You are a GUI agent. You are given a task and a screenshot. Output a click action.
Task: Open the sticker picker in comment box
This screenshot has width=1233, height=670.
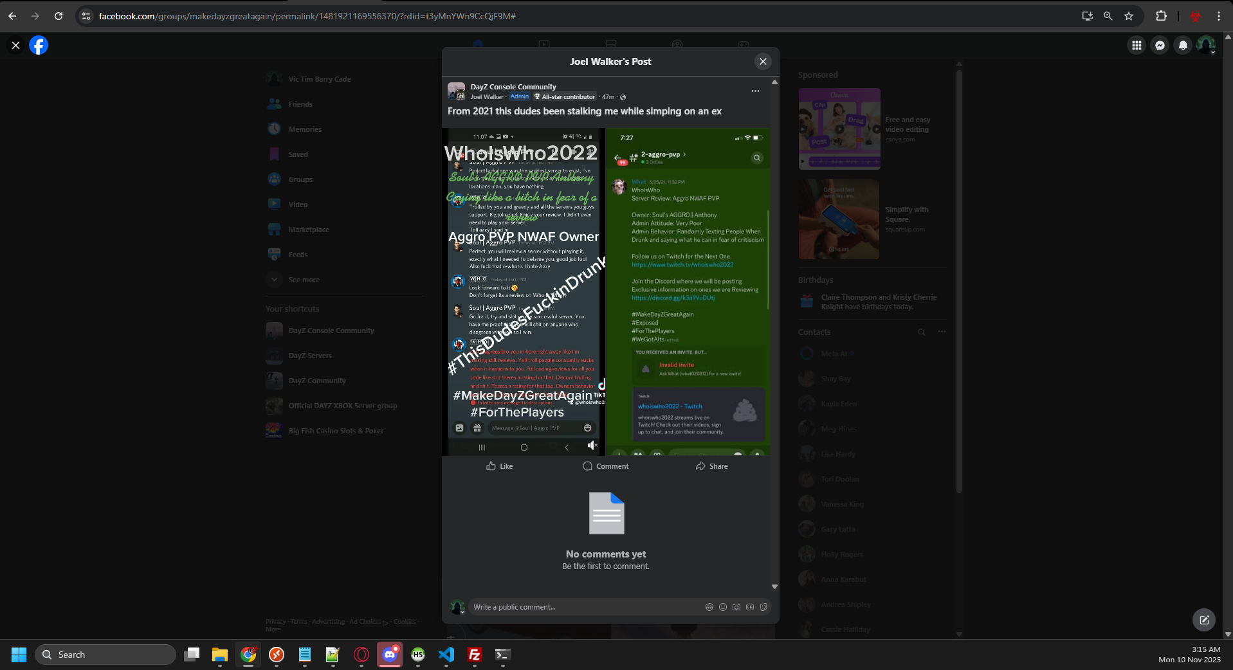(763, 607)
